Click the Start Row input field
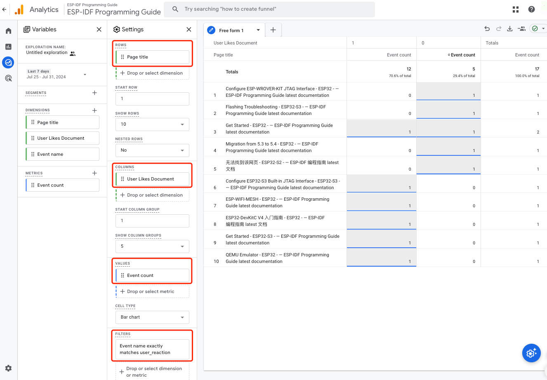 [x=152, y=99]
